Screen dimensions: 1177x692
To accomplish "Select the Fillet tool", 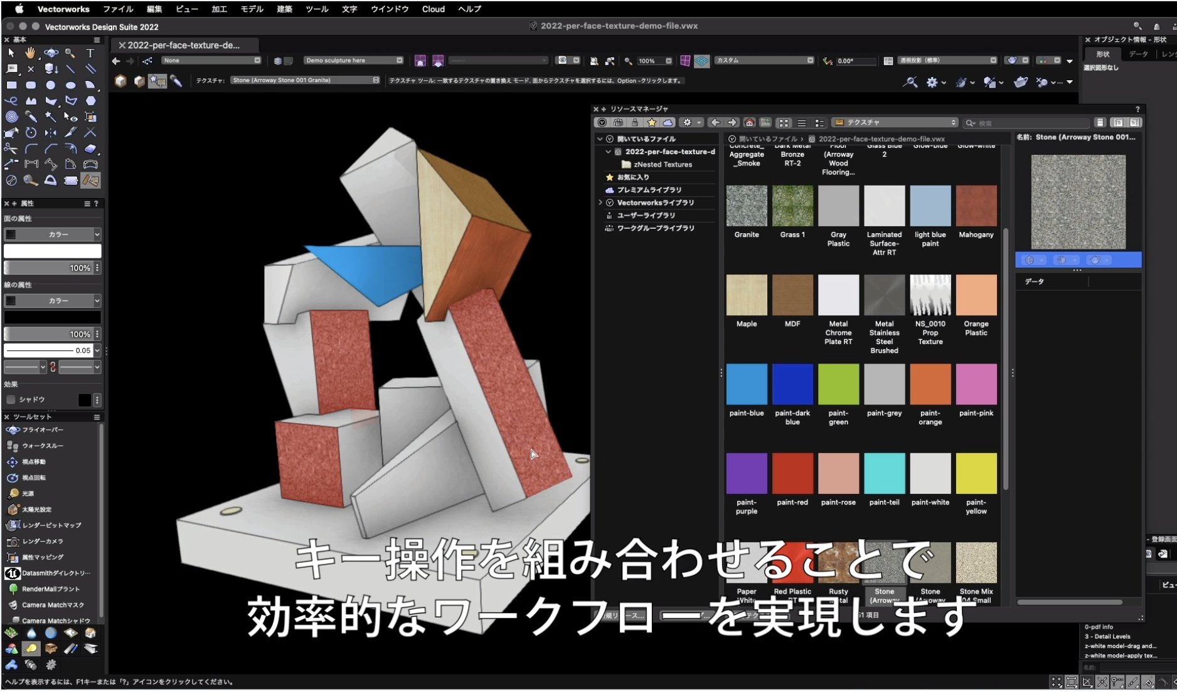I will tap(31, 149).
